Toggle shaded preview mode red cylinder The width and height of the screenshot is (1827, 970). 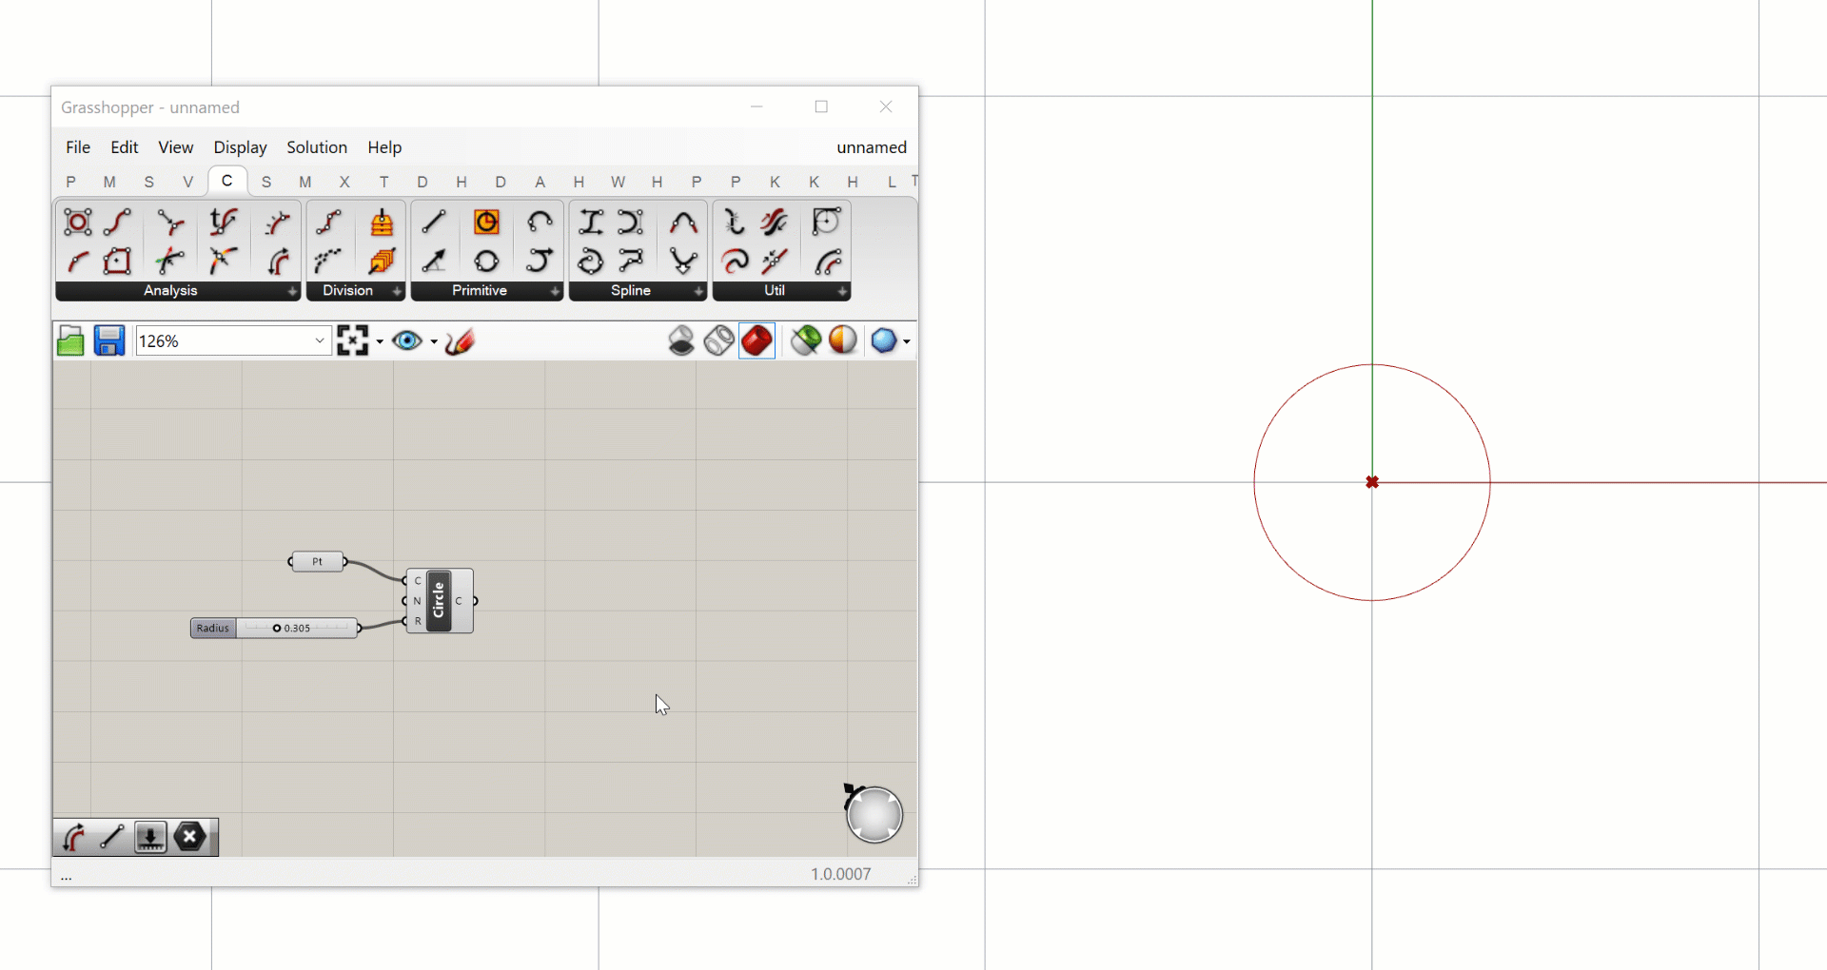(x=757, y=340)
